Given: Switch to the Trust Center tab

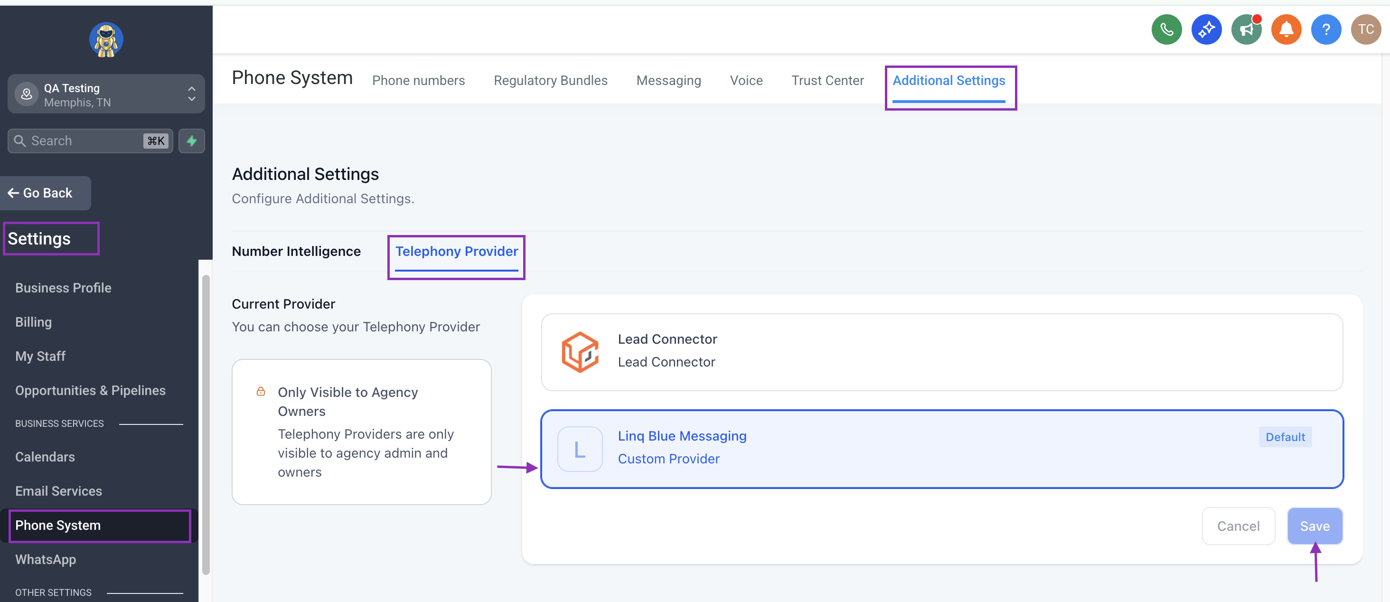Looking at the screenshot, I should click(x=827, y=80).
